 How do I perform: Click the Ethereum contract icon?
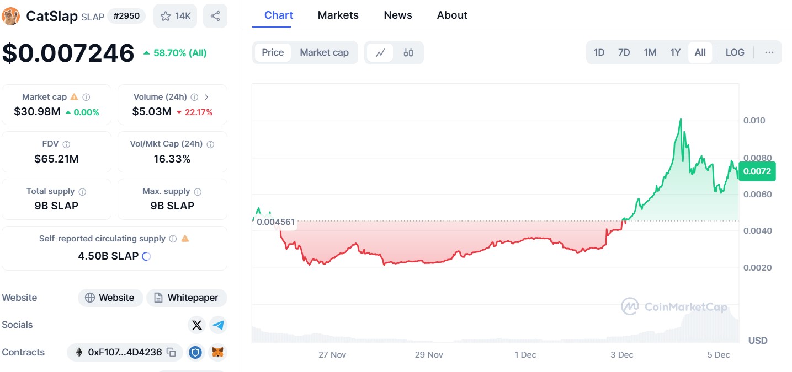pyautogui.click(x=79, y=352)
